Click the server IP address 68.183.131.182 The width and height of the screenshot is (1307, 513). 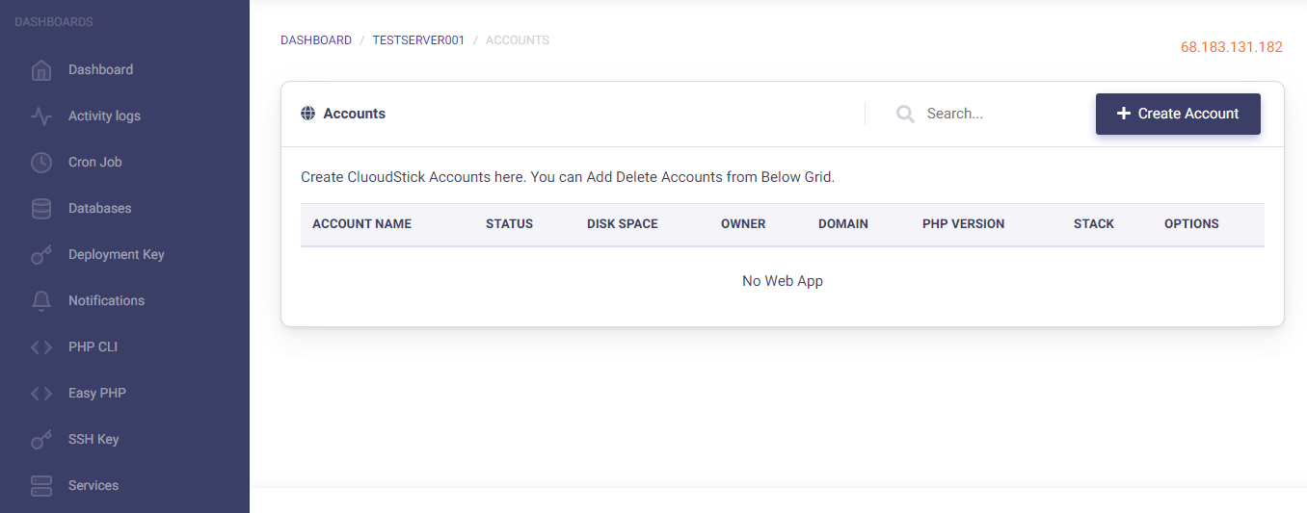tap(1231, 47)
